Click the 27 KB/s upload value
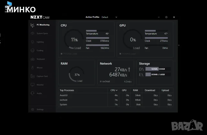The image size is (207, 135). coord(121,69)
